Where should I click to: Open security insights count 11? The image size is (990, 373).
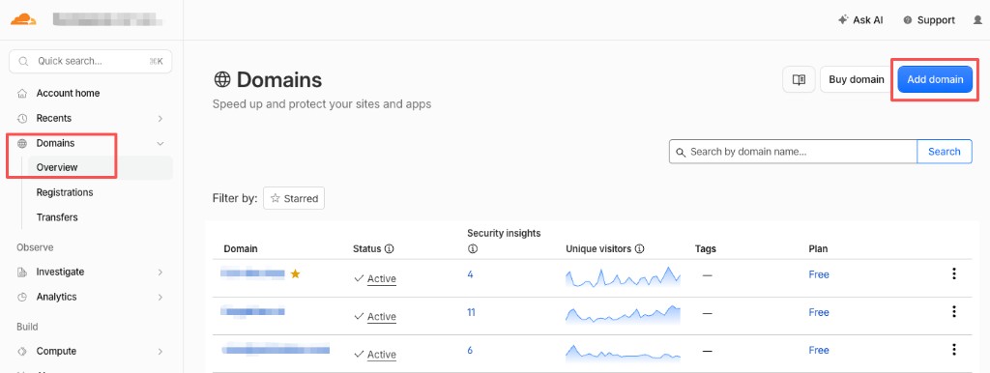click(x=472, y=312)
